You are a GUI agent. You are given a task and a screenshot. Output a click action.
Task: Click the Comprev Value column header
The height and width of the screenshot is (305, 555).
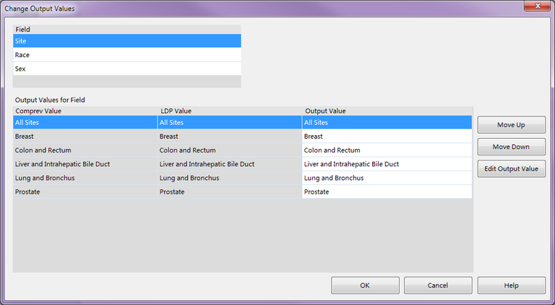85,111
